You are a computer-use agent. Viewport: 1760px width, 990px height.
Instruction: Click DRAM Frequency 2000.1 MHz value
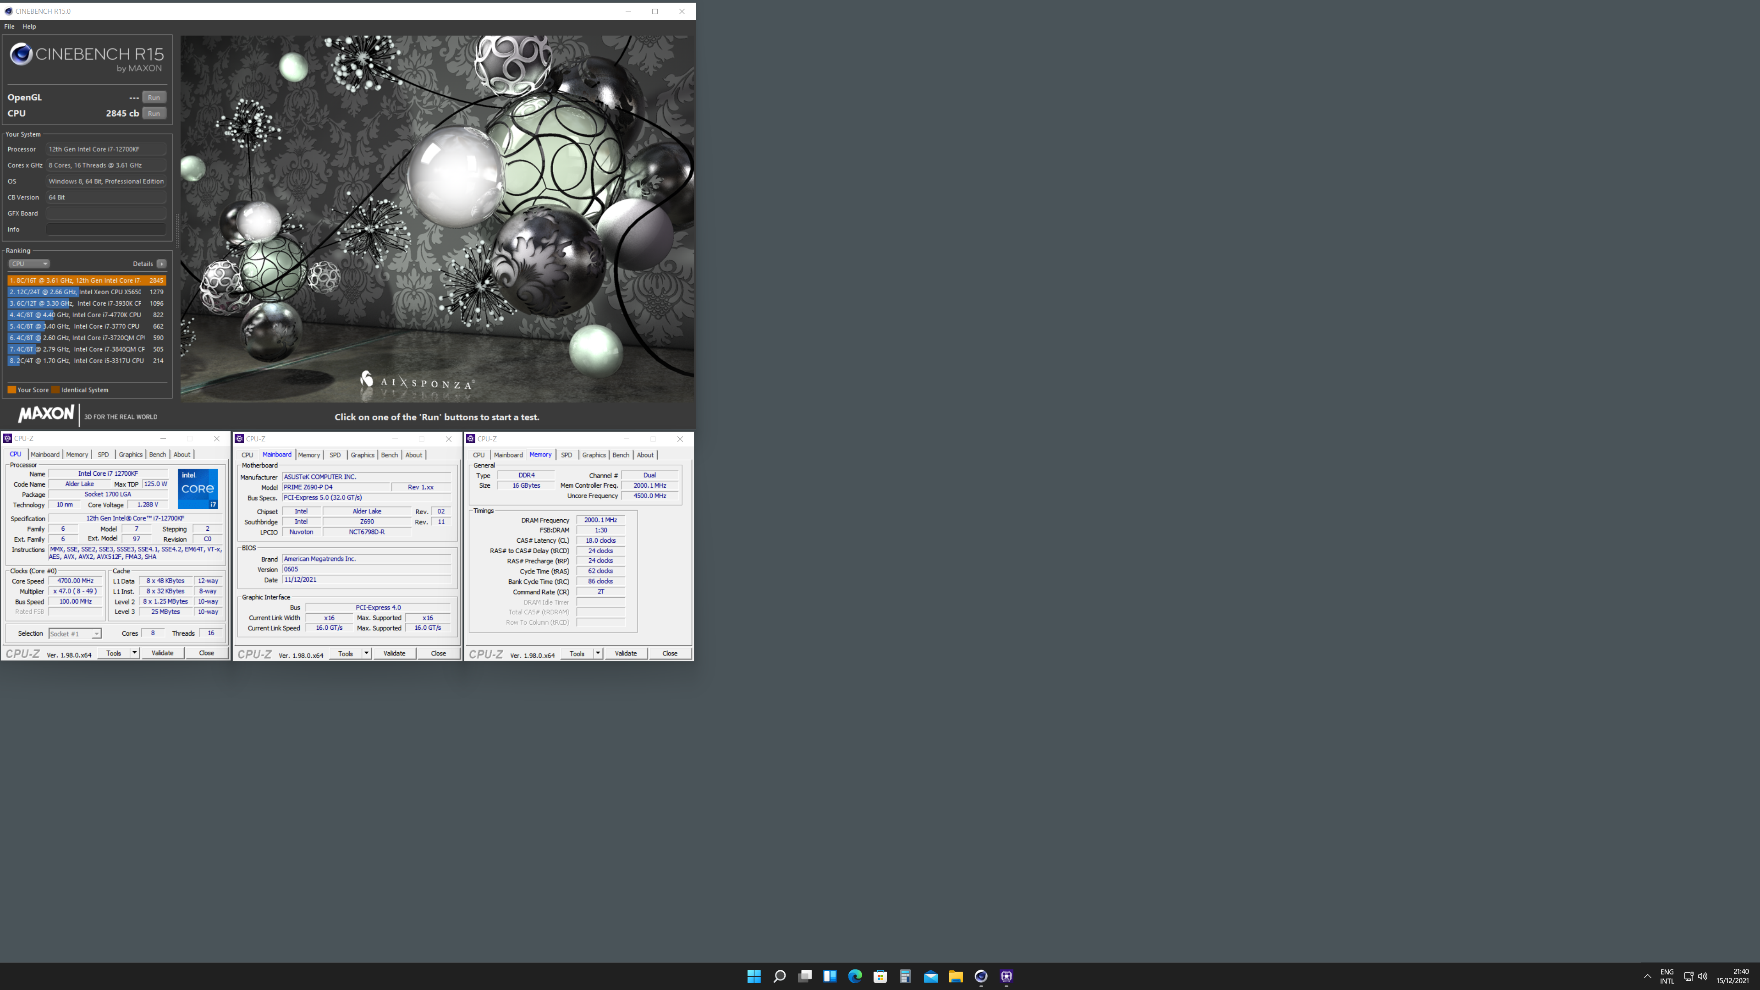coord(600,520)
